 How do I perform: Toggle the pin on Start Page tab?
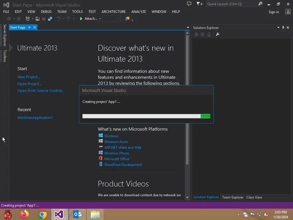[x=29, y=27]
